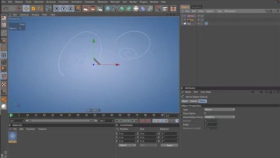Screen dimensions: 280x158
Task: Click the coordinate system icon beside Z
Action: pos(78,8)
